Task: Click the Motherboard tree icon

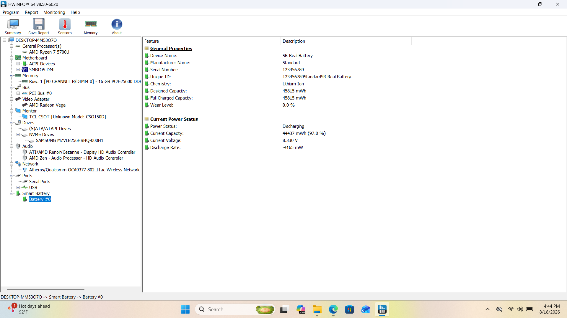Action: click(x=18, y=58)
